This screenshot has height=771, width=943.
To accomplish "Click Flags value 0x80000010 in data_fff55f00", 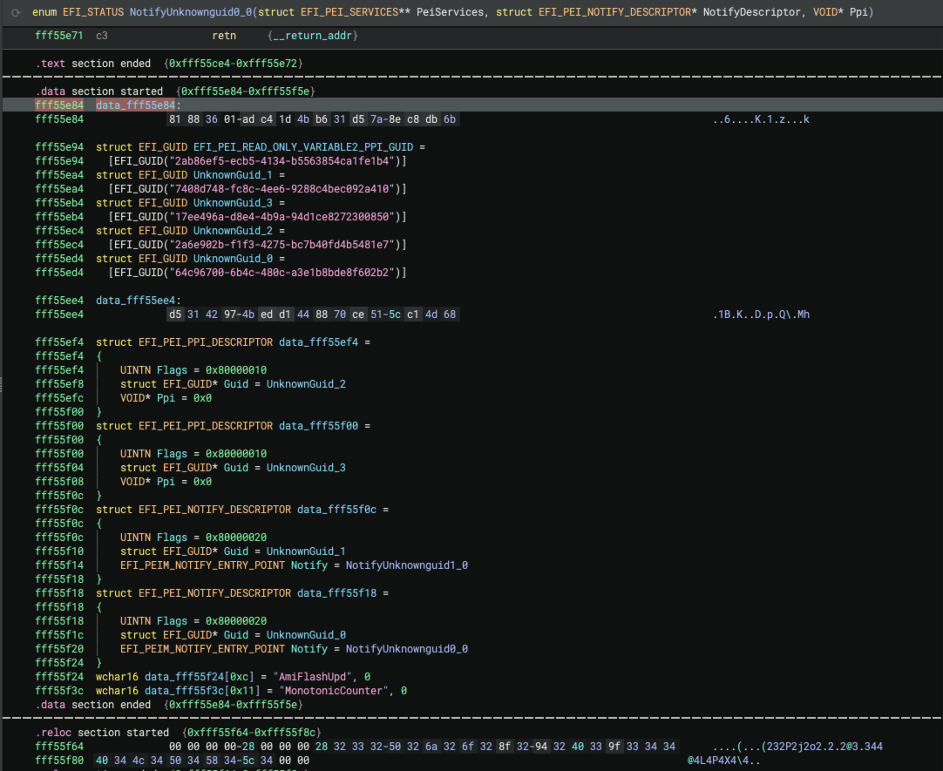I will click(235, 454).
